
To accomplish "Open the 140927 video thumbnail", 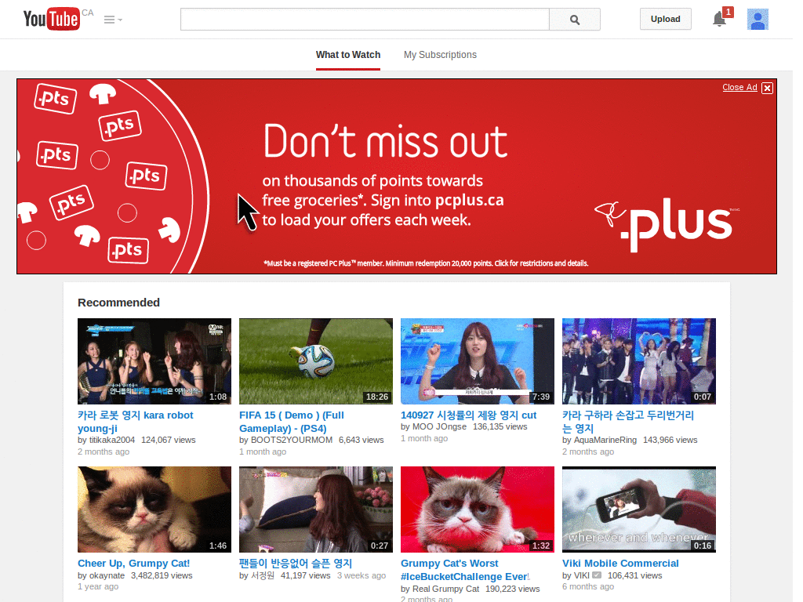I will tap(478, 361).
